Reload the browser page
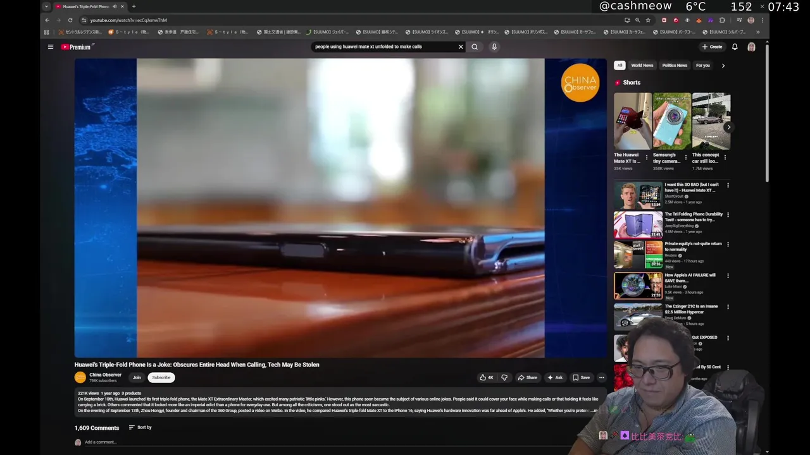The height and width of the screenshot is (455, 810). click(70, 20)
